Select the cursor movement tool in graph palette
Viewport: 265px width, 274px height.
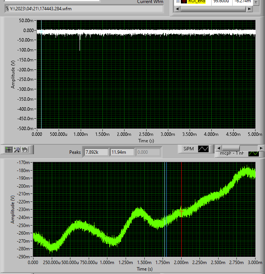pyautogui.click(x=8, y=150)
